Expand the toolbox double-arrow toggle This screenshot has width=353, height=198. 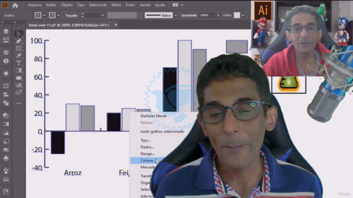15,23
